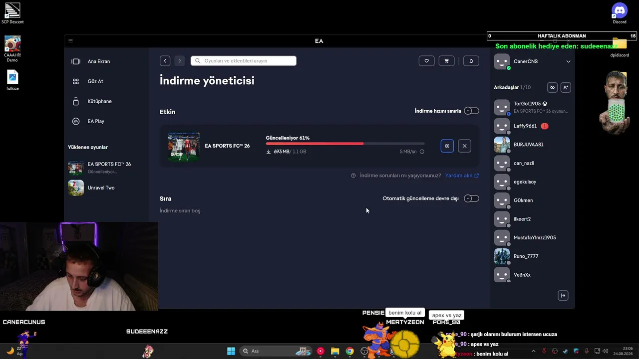Open friend ilkeert2
Viewport: 639px width, 359px height.
tap(532, 219)
